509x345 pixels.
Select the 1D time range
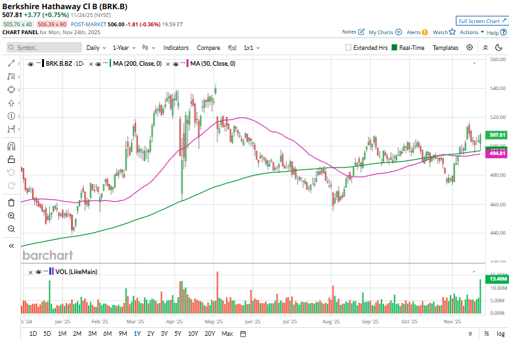(33, 334)
